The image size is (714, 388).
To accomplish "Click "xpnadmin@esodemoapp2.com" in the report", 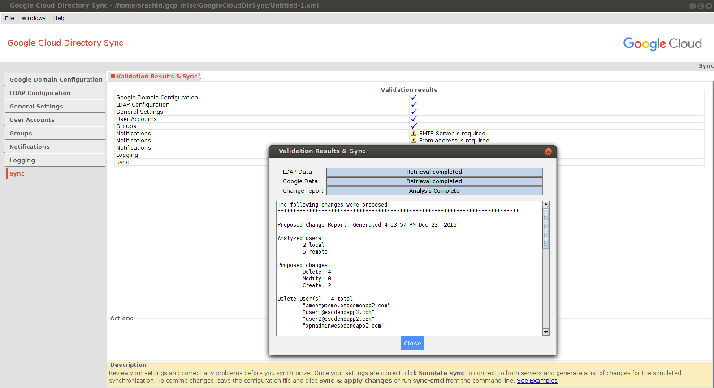I will tap(343, 326).
